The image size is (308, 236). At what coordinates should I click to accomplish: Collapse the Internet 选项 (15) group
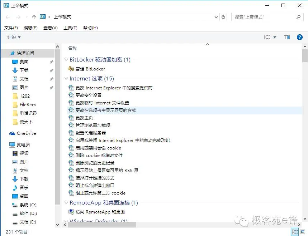pyautogui.click(x=66, y=79)
